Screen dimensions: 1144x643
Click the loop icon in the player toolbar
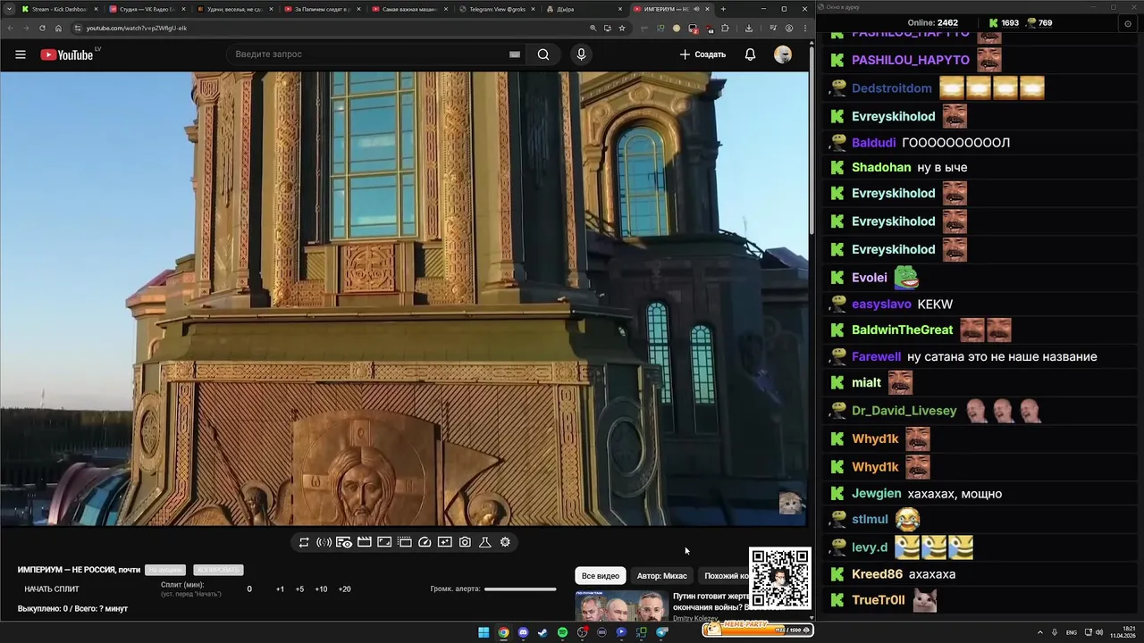click(x=304, y=542)
